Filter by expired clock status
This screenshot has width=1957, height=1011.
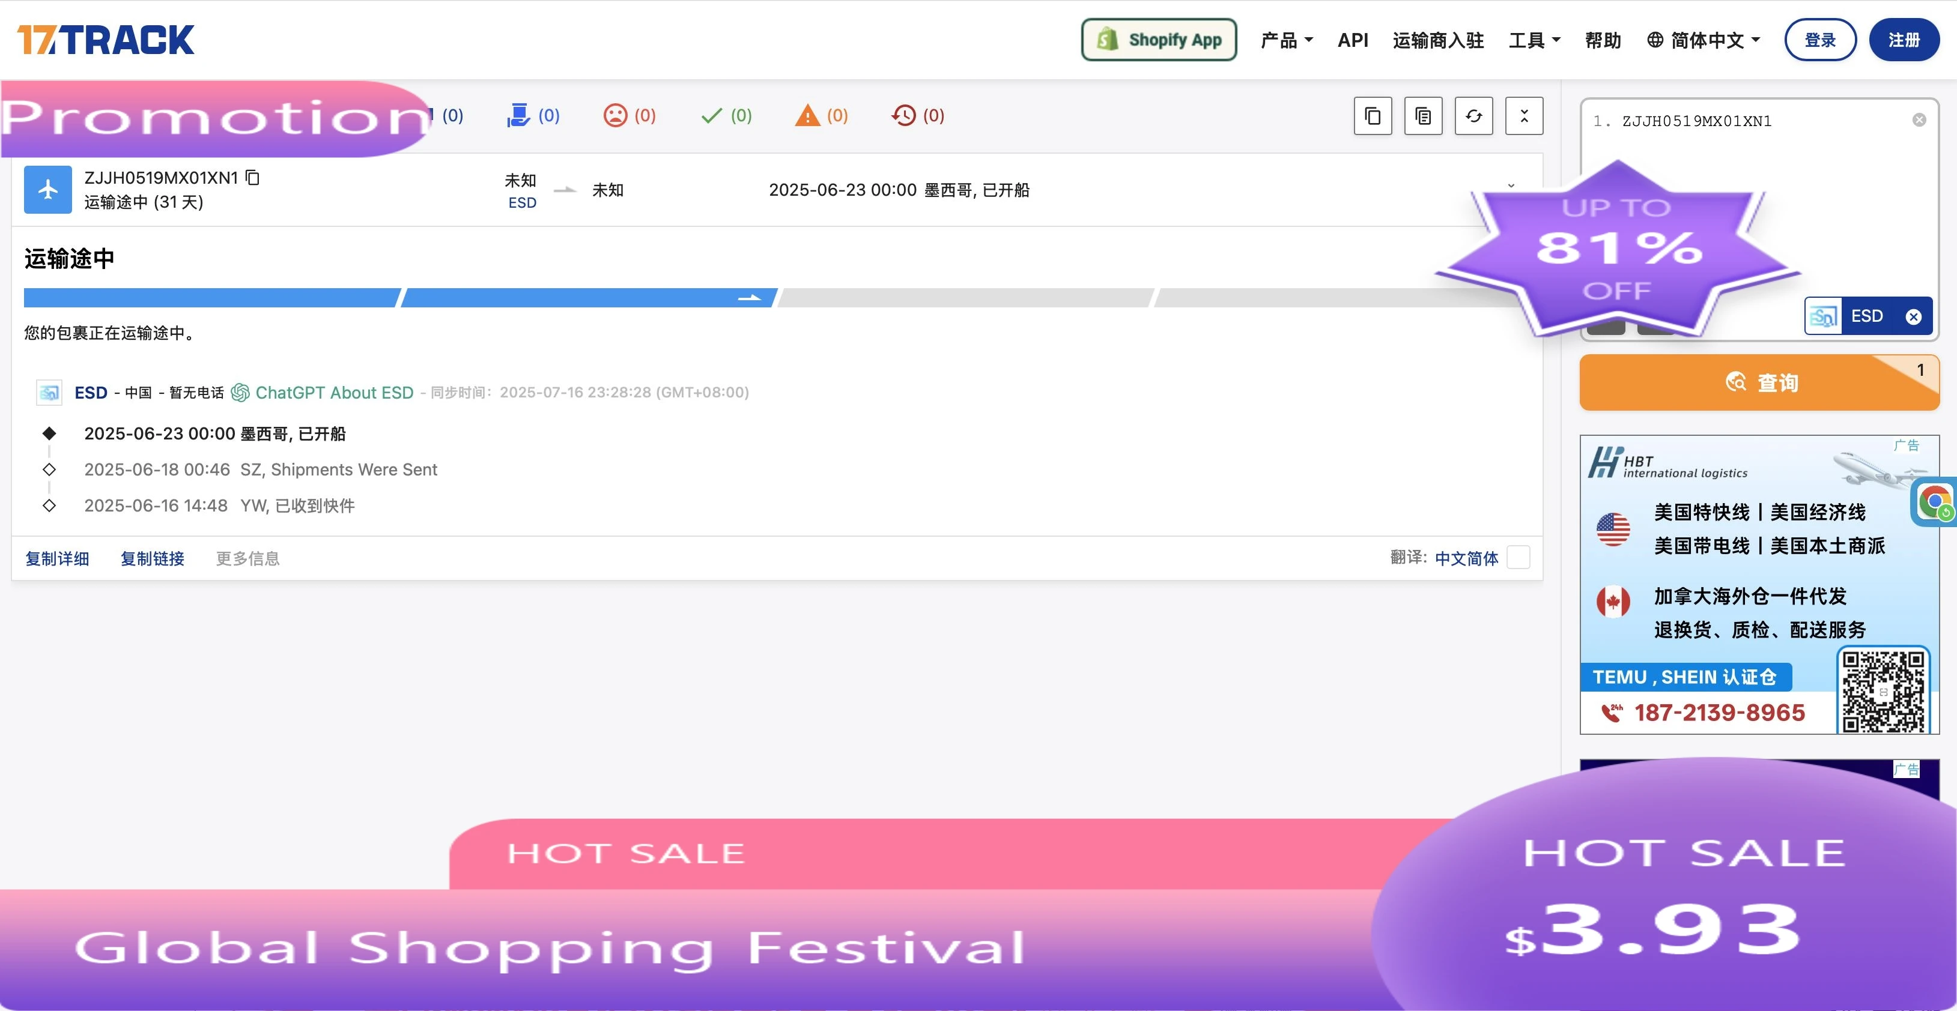918,115
